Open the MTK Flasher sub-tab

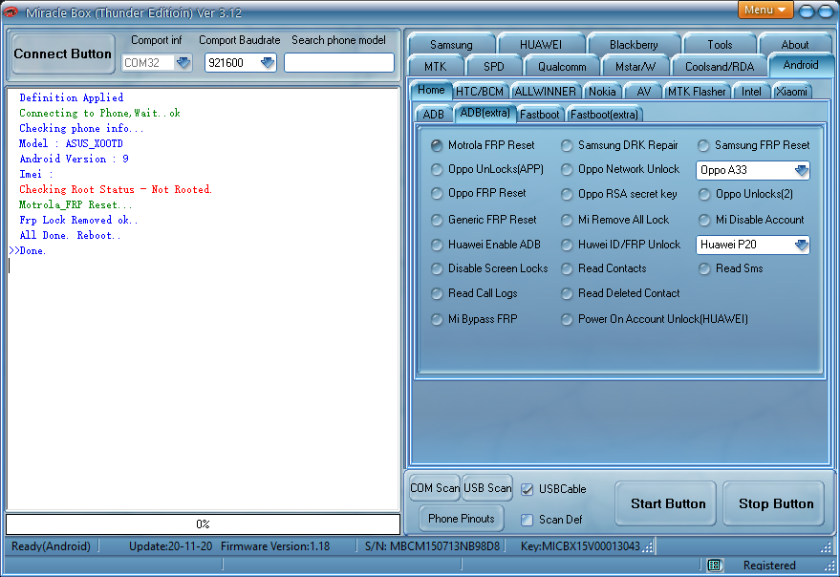coord(697,92)
